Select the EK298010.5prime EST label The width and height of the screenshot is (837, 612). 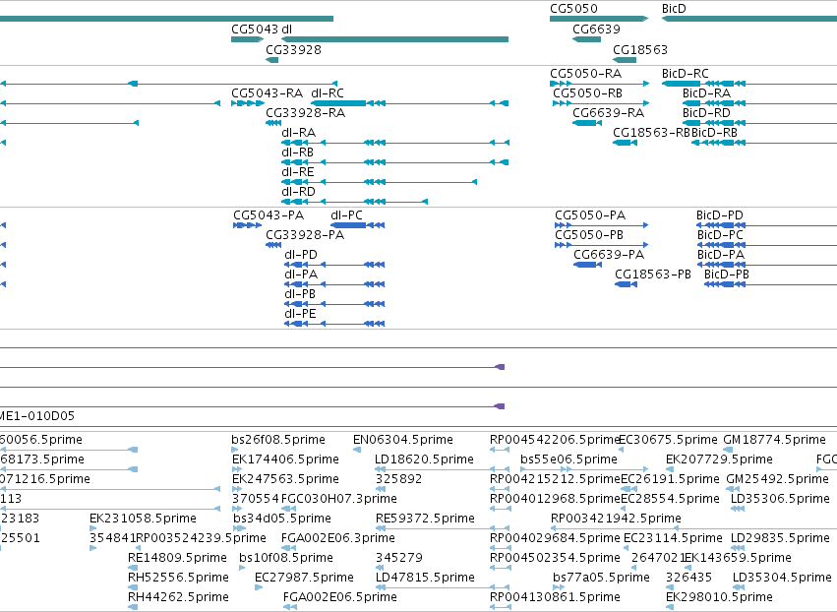tap(719, 597)
